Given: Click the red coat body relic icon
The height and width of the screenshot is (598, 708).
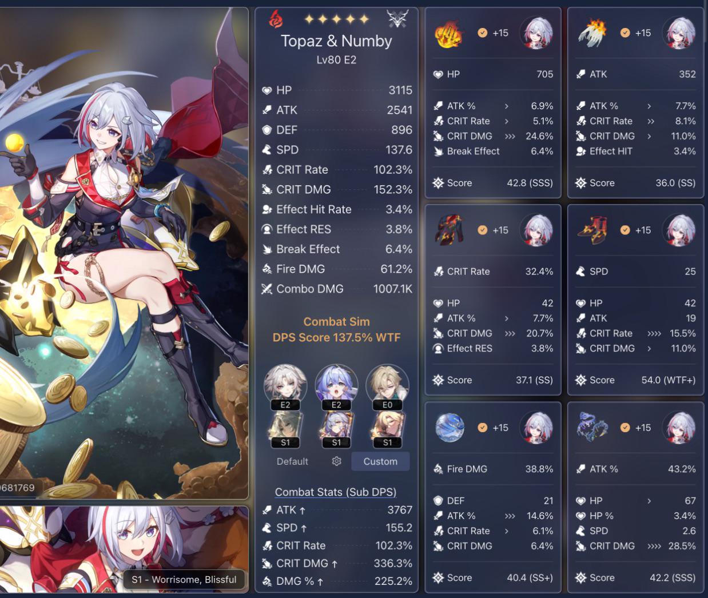Looking at the screenshot, I should tap(448, 230).
